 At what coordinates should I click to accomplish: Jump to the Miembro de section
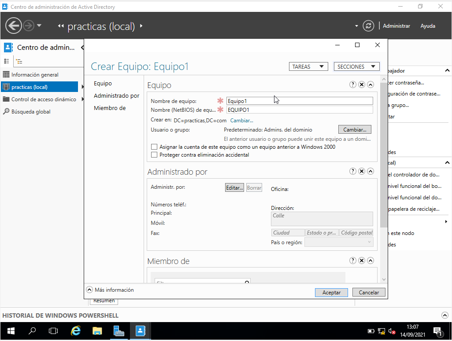110,108
